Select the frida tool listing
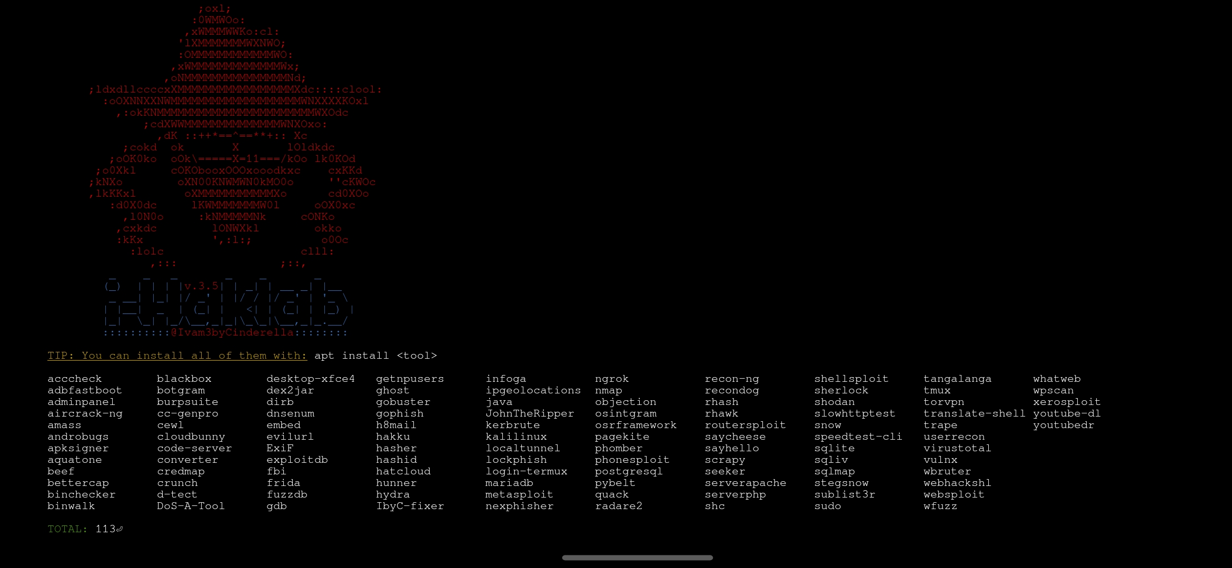Viewport: 1232px width, 568px height. pyautogui.click(x=282, y=482)
